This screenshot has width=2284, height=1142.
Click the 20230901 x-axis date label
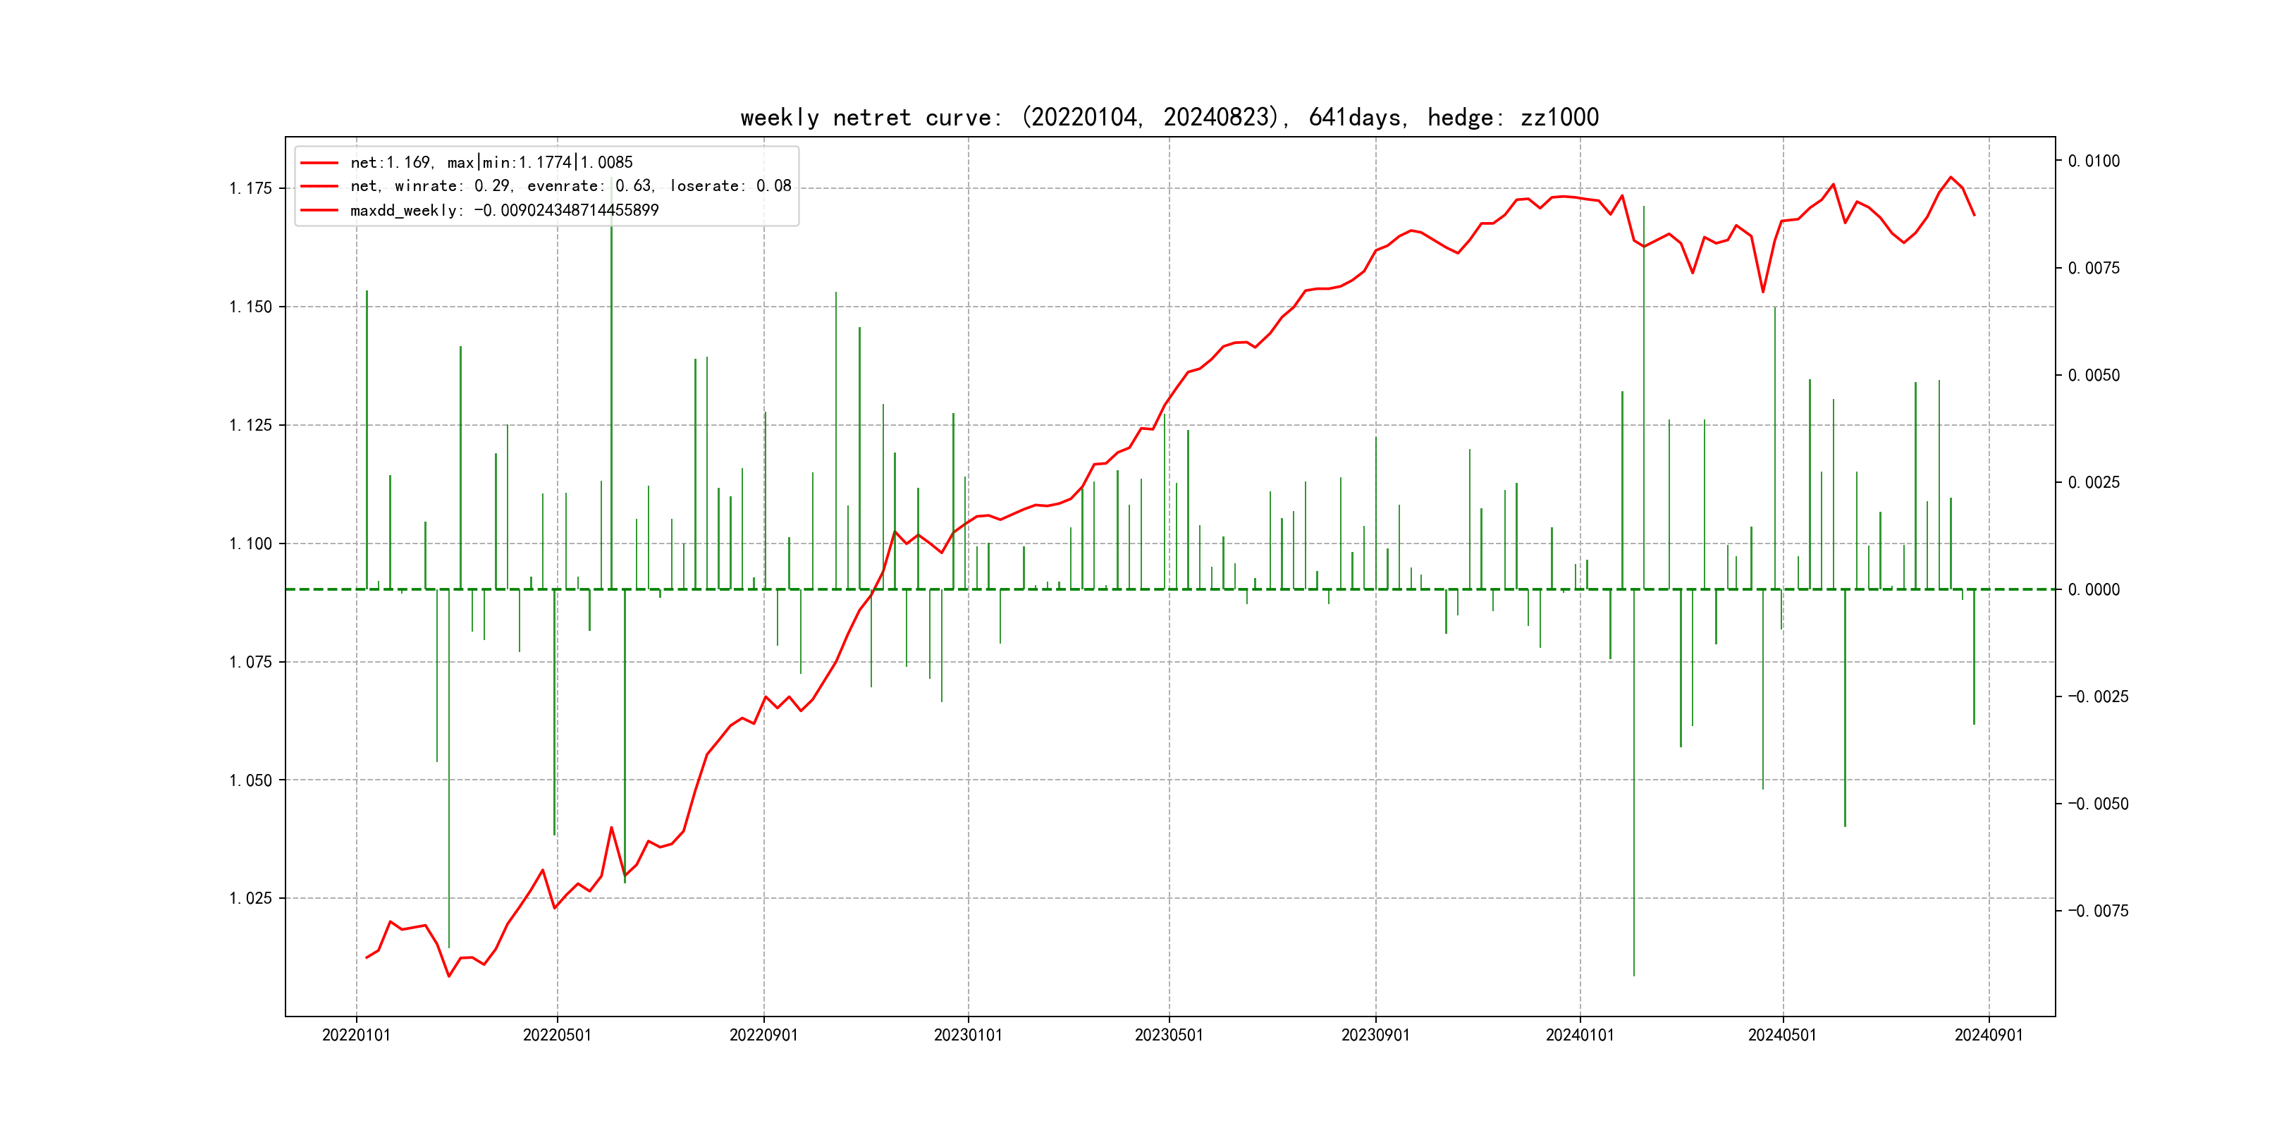(1375, 1035)
